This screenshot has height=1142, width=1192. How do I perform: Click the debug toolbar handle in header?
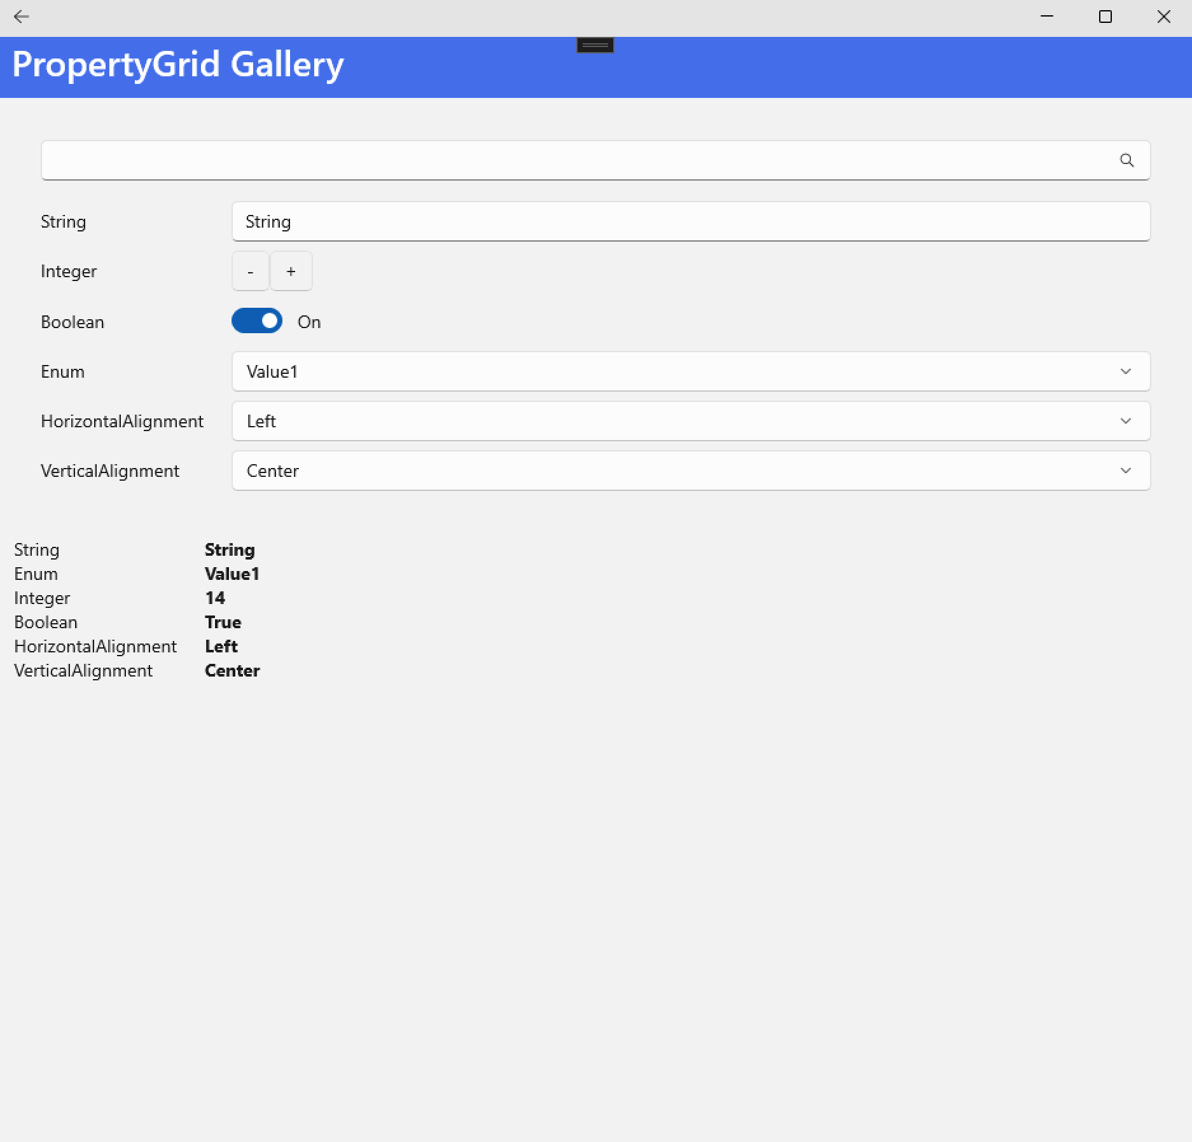pyautogui.click(x=595, y=45)
